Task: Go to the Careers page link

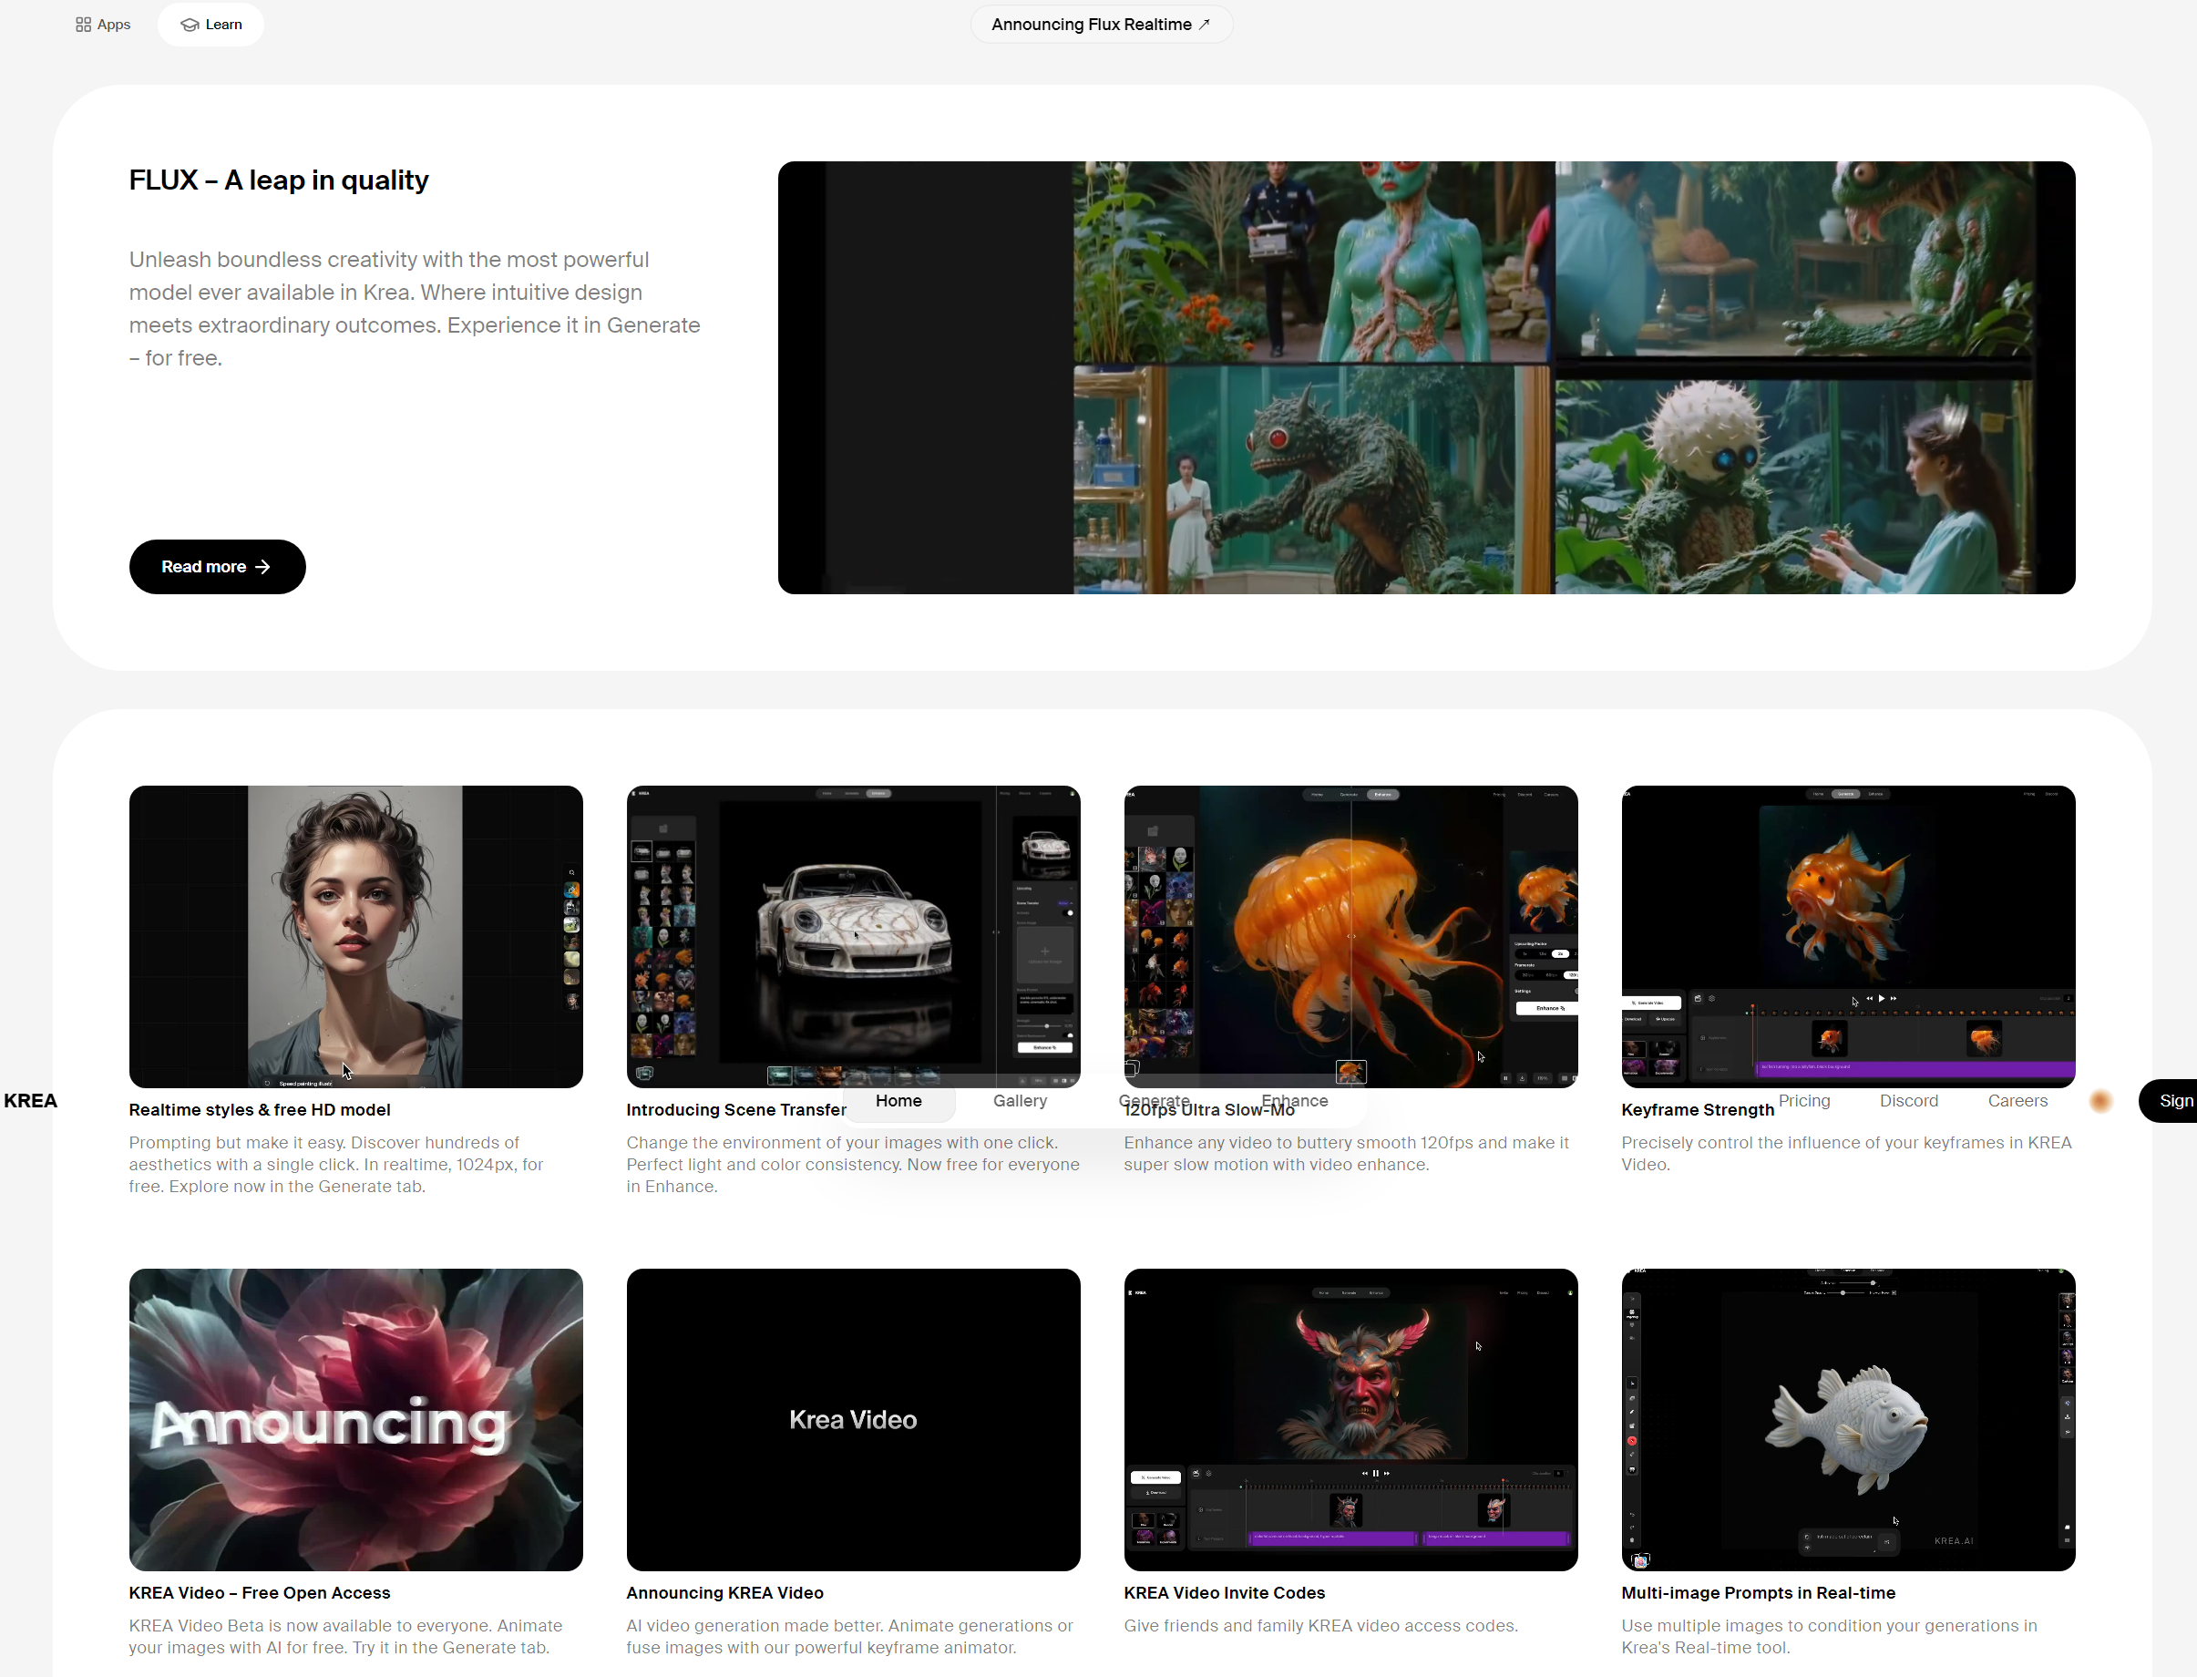Action: click(x=2017, y=1100)
